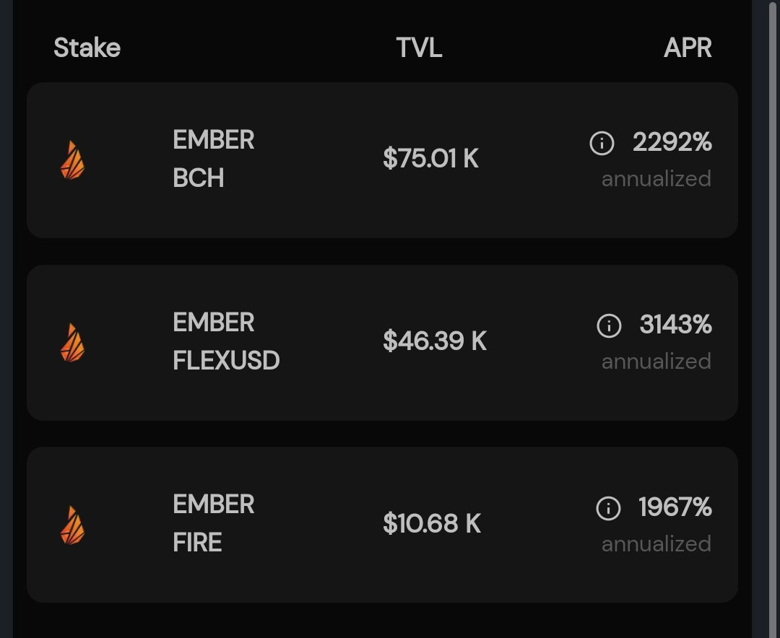Click the flame logo in EMBER FLEXUSD row

[x=73, y=343]
